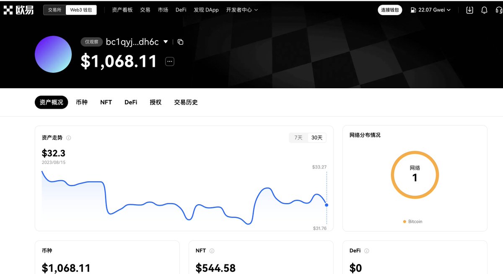
Task: Copy the wallet address with copy icon
Action: [x=180, y=42]
